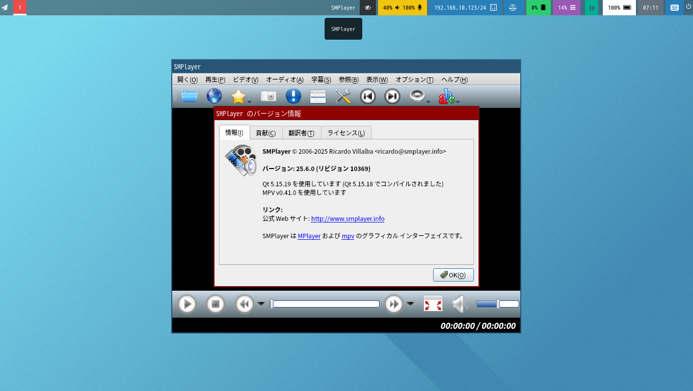Viewport: 693px width, 391px height.
Task: Open the オプション(T) menu
Action: [x=415, y=79]
